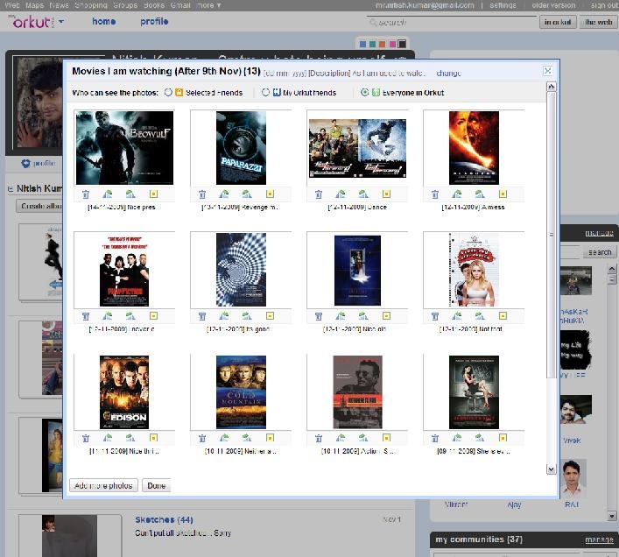
Task: Choose 'My Orkut friends' visibility radio
Action: (x=265, y=93)
